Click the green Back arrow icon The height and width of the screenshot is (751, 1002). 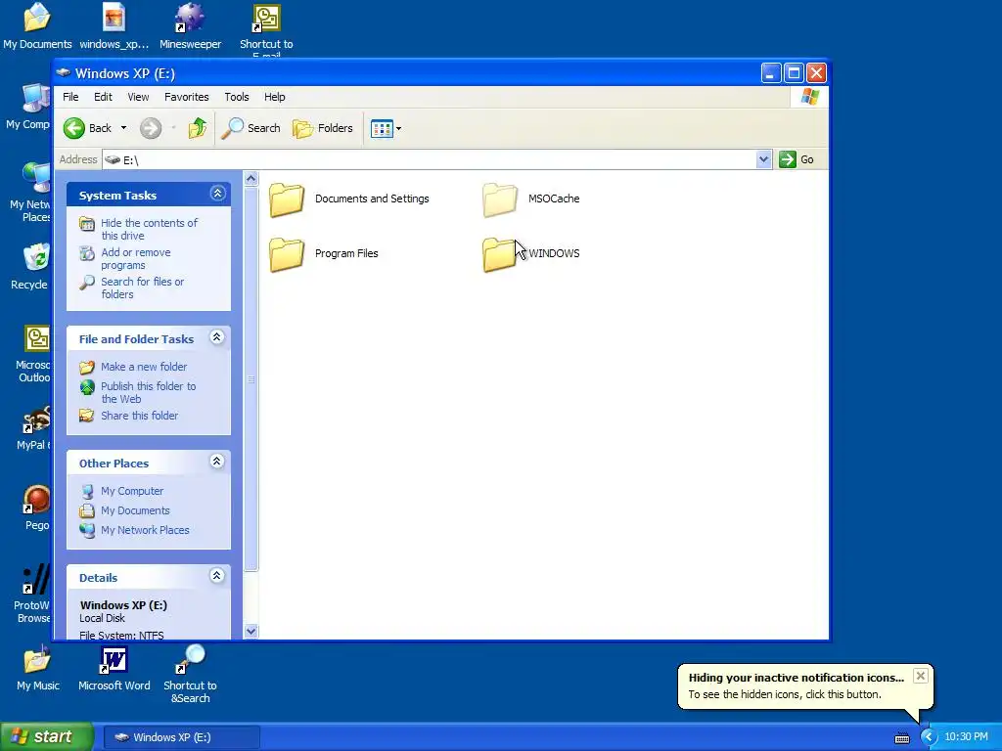coord(74,128)
